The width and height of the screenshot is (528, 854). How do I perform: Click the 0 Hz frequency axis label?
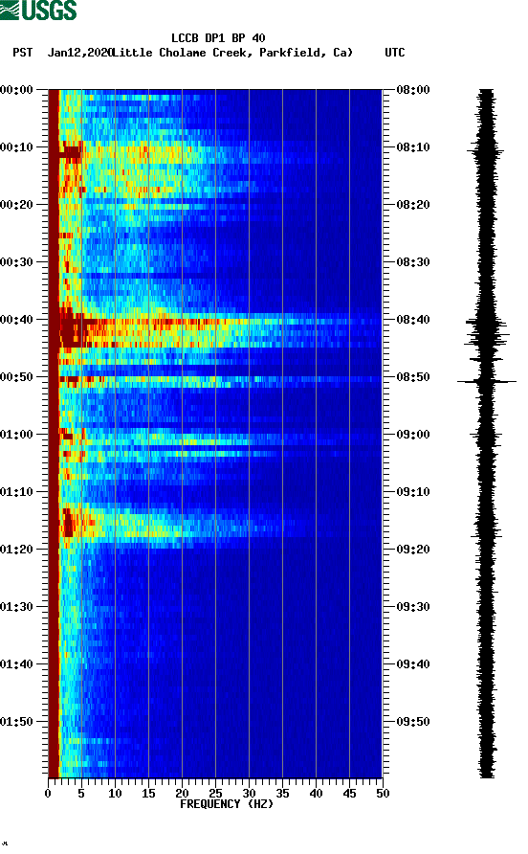tap(48, 794)
